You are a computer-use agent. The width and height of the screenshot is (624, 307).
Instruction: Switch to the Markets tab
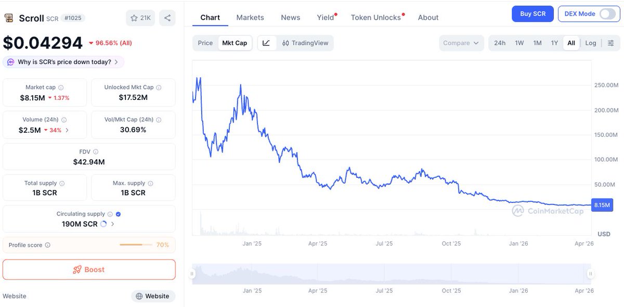(250, 18)
